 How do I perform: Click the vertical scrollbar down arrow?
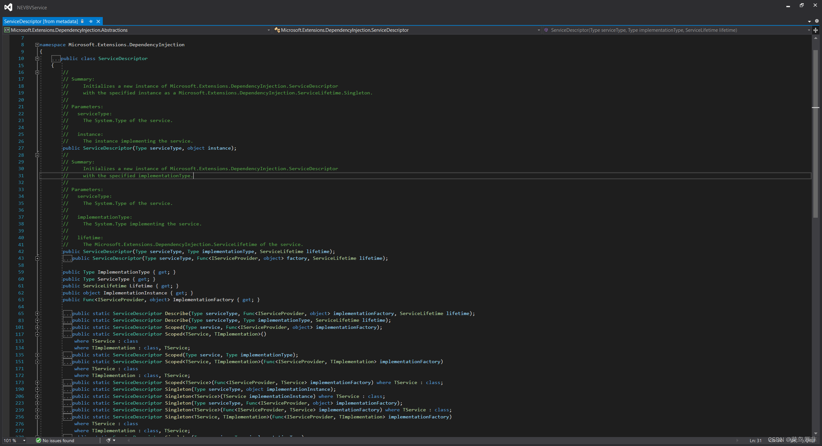[x=816, y=433]
